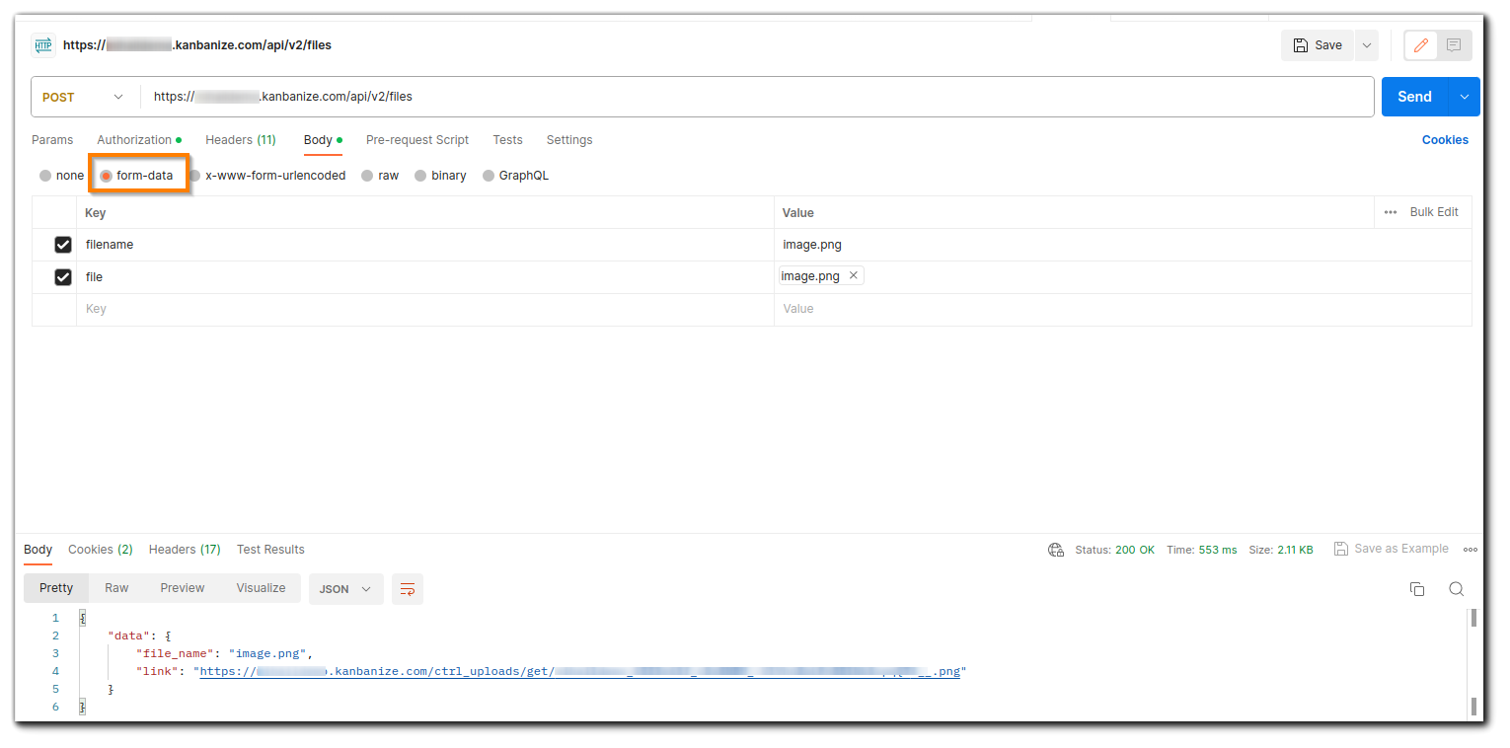Click the empty Key placeholder field
Screen dimensions: 1510x748
pos(425,310)
